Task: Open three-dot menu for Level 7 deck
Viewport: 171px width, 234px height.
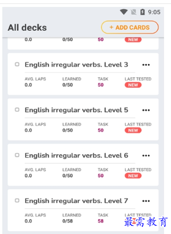Action: pyautogui.click(x=146, y=201)
